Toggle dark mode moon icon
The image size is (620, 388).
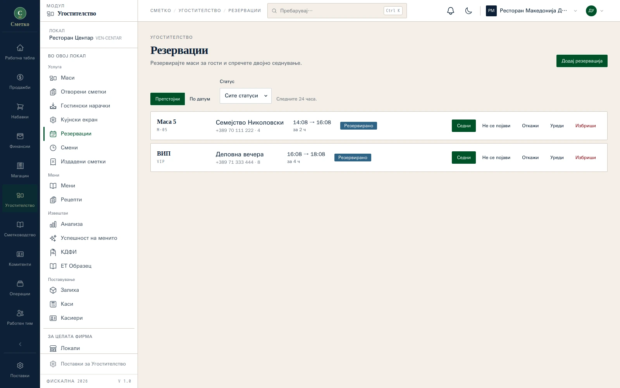tap(468, 11)
